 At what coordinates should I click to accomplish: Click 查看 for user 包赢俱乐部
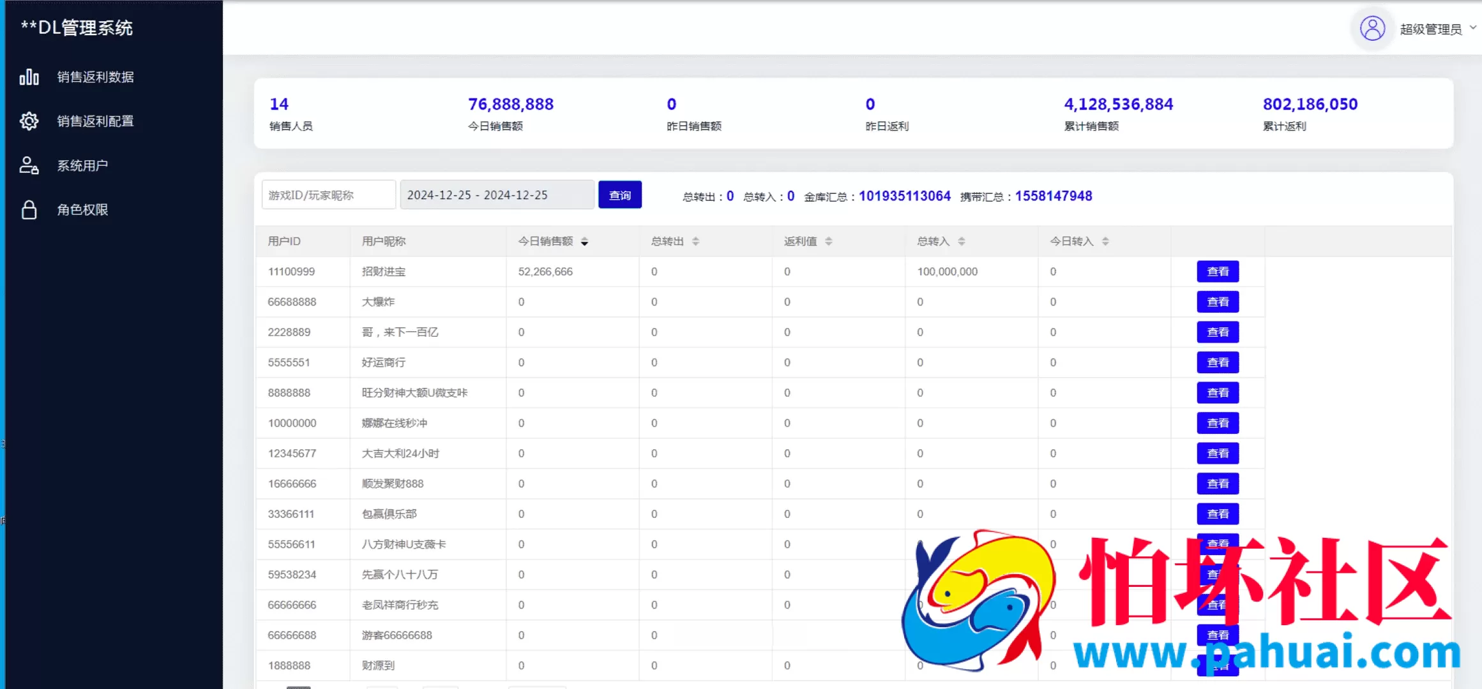click(1218, 514)
